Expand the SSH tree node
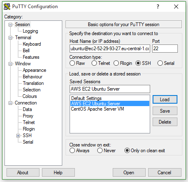 pos(18,135)
